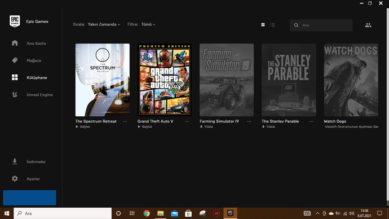Select Watch Dogs cover art
This screenshot has width=389, height=219.
[351, 80]
